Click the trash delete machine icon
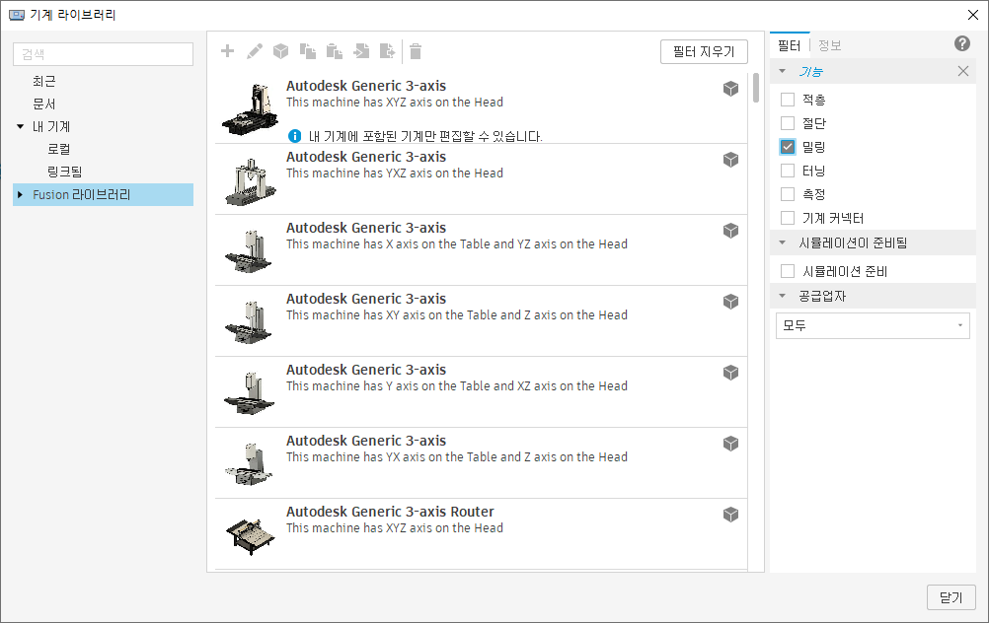 click(x=415, y=51)
